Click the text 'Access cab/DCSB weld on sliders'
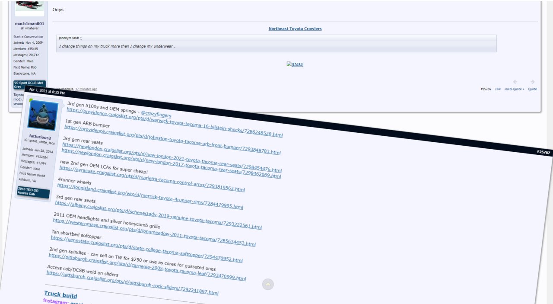This screenshot has width=553, height=304. [x=83, y=271]
